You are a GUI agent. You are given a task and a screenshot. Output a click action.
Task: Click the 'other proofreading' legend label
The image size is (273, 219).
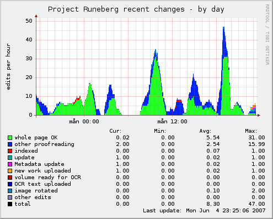(44, 144)
